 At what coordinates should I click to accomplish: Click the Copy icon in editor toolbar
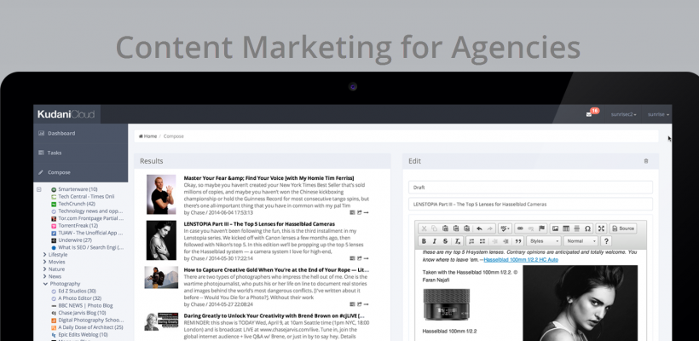click(434, 228)
